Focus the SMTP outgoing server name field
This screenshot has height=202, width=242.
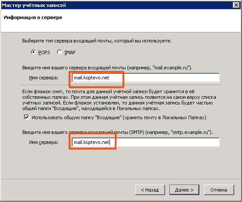(x=146, y=142)
